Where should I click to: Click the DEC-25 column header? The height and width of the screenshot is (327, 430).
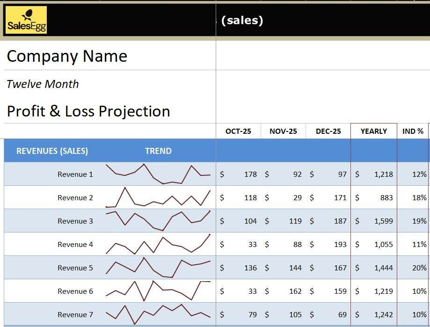[x=328, y=131]
